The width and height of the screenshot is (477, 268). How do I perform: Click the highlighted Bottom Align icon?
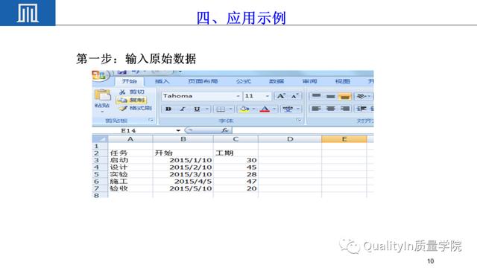click(345, 96)
